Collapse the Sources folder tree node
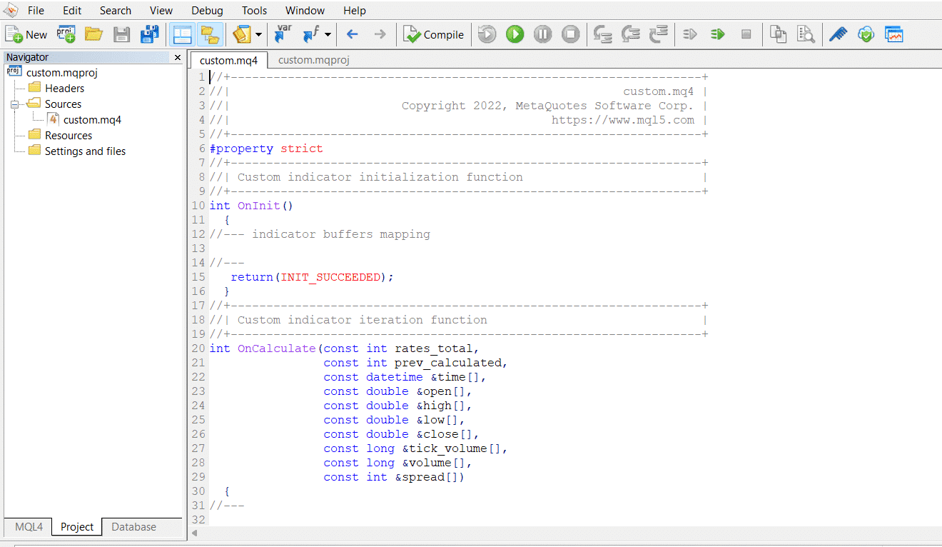Image resolution: width=942 pixels, height=547 pixels. pyautogui.click(x=14, y=104)
